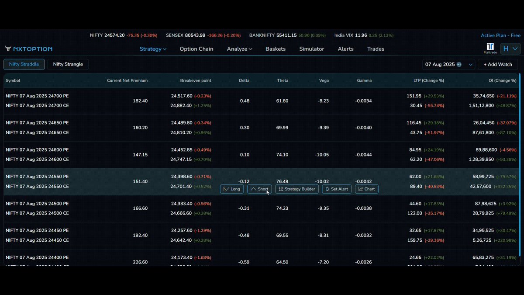The image size is (524, 295).
Task: Click the Vega column header
Action: pyautogui.click(x=324, y=80)
